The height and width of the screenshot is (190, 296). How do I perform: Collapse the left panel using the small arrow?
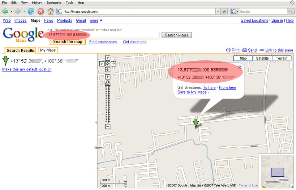pos(96,123)
